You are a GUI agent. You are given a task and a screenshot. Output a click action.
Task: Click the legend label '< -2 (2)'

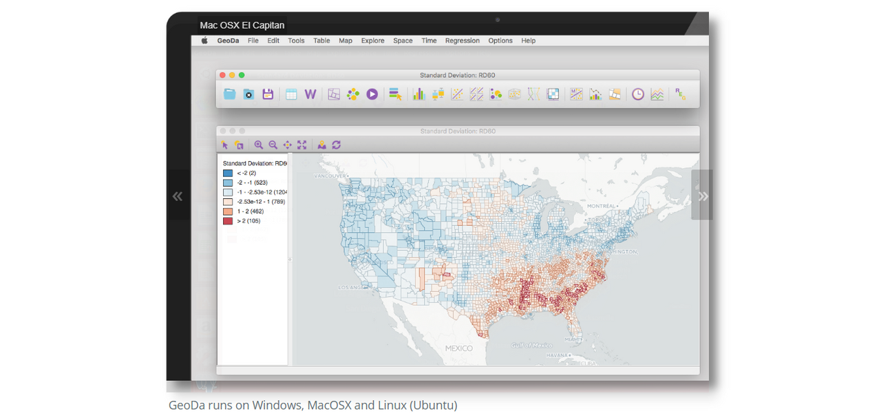click(x=246, y=173)
